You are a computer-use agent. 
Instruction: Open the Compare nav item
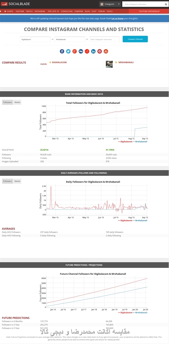click(x=79, y=11)
